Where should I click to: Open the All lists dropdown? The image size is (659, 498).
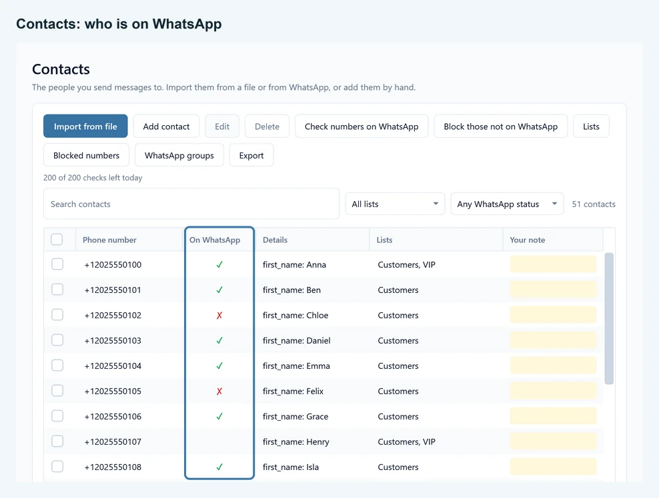(x=395, y=204)
